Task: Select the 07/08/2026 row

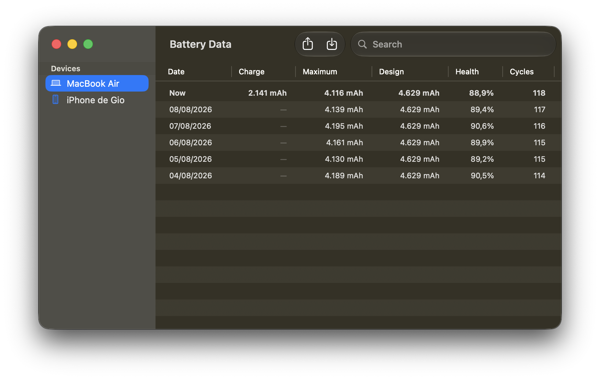Action: (x=358, y=126)
